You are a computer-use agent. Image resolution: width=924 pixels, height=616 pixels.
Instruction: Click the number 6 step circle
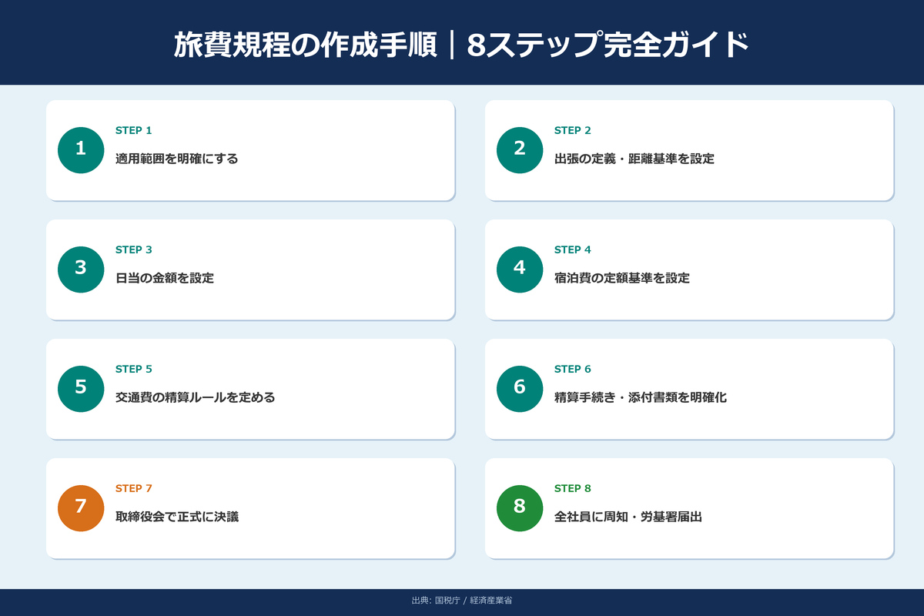pyautogui.click(x=520, y=389)
